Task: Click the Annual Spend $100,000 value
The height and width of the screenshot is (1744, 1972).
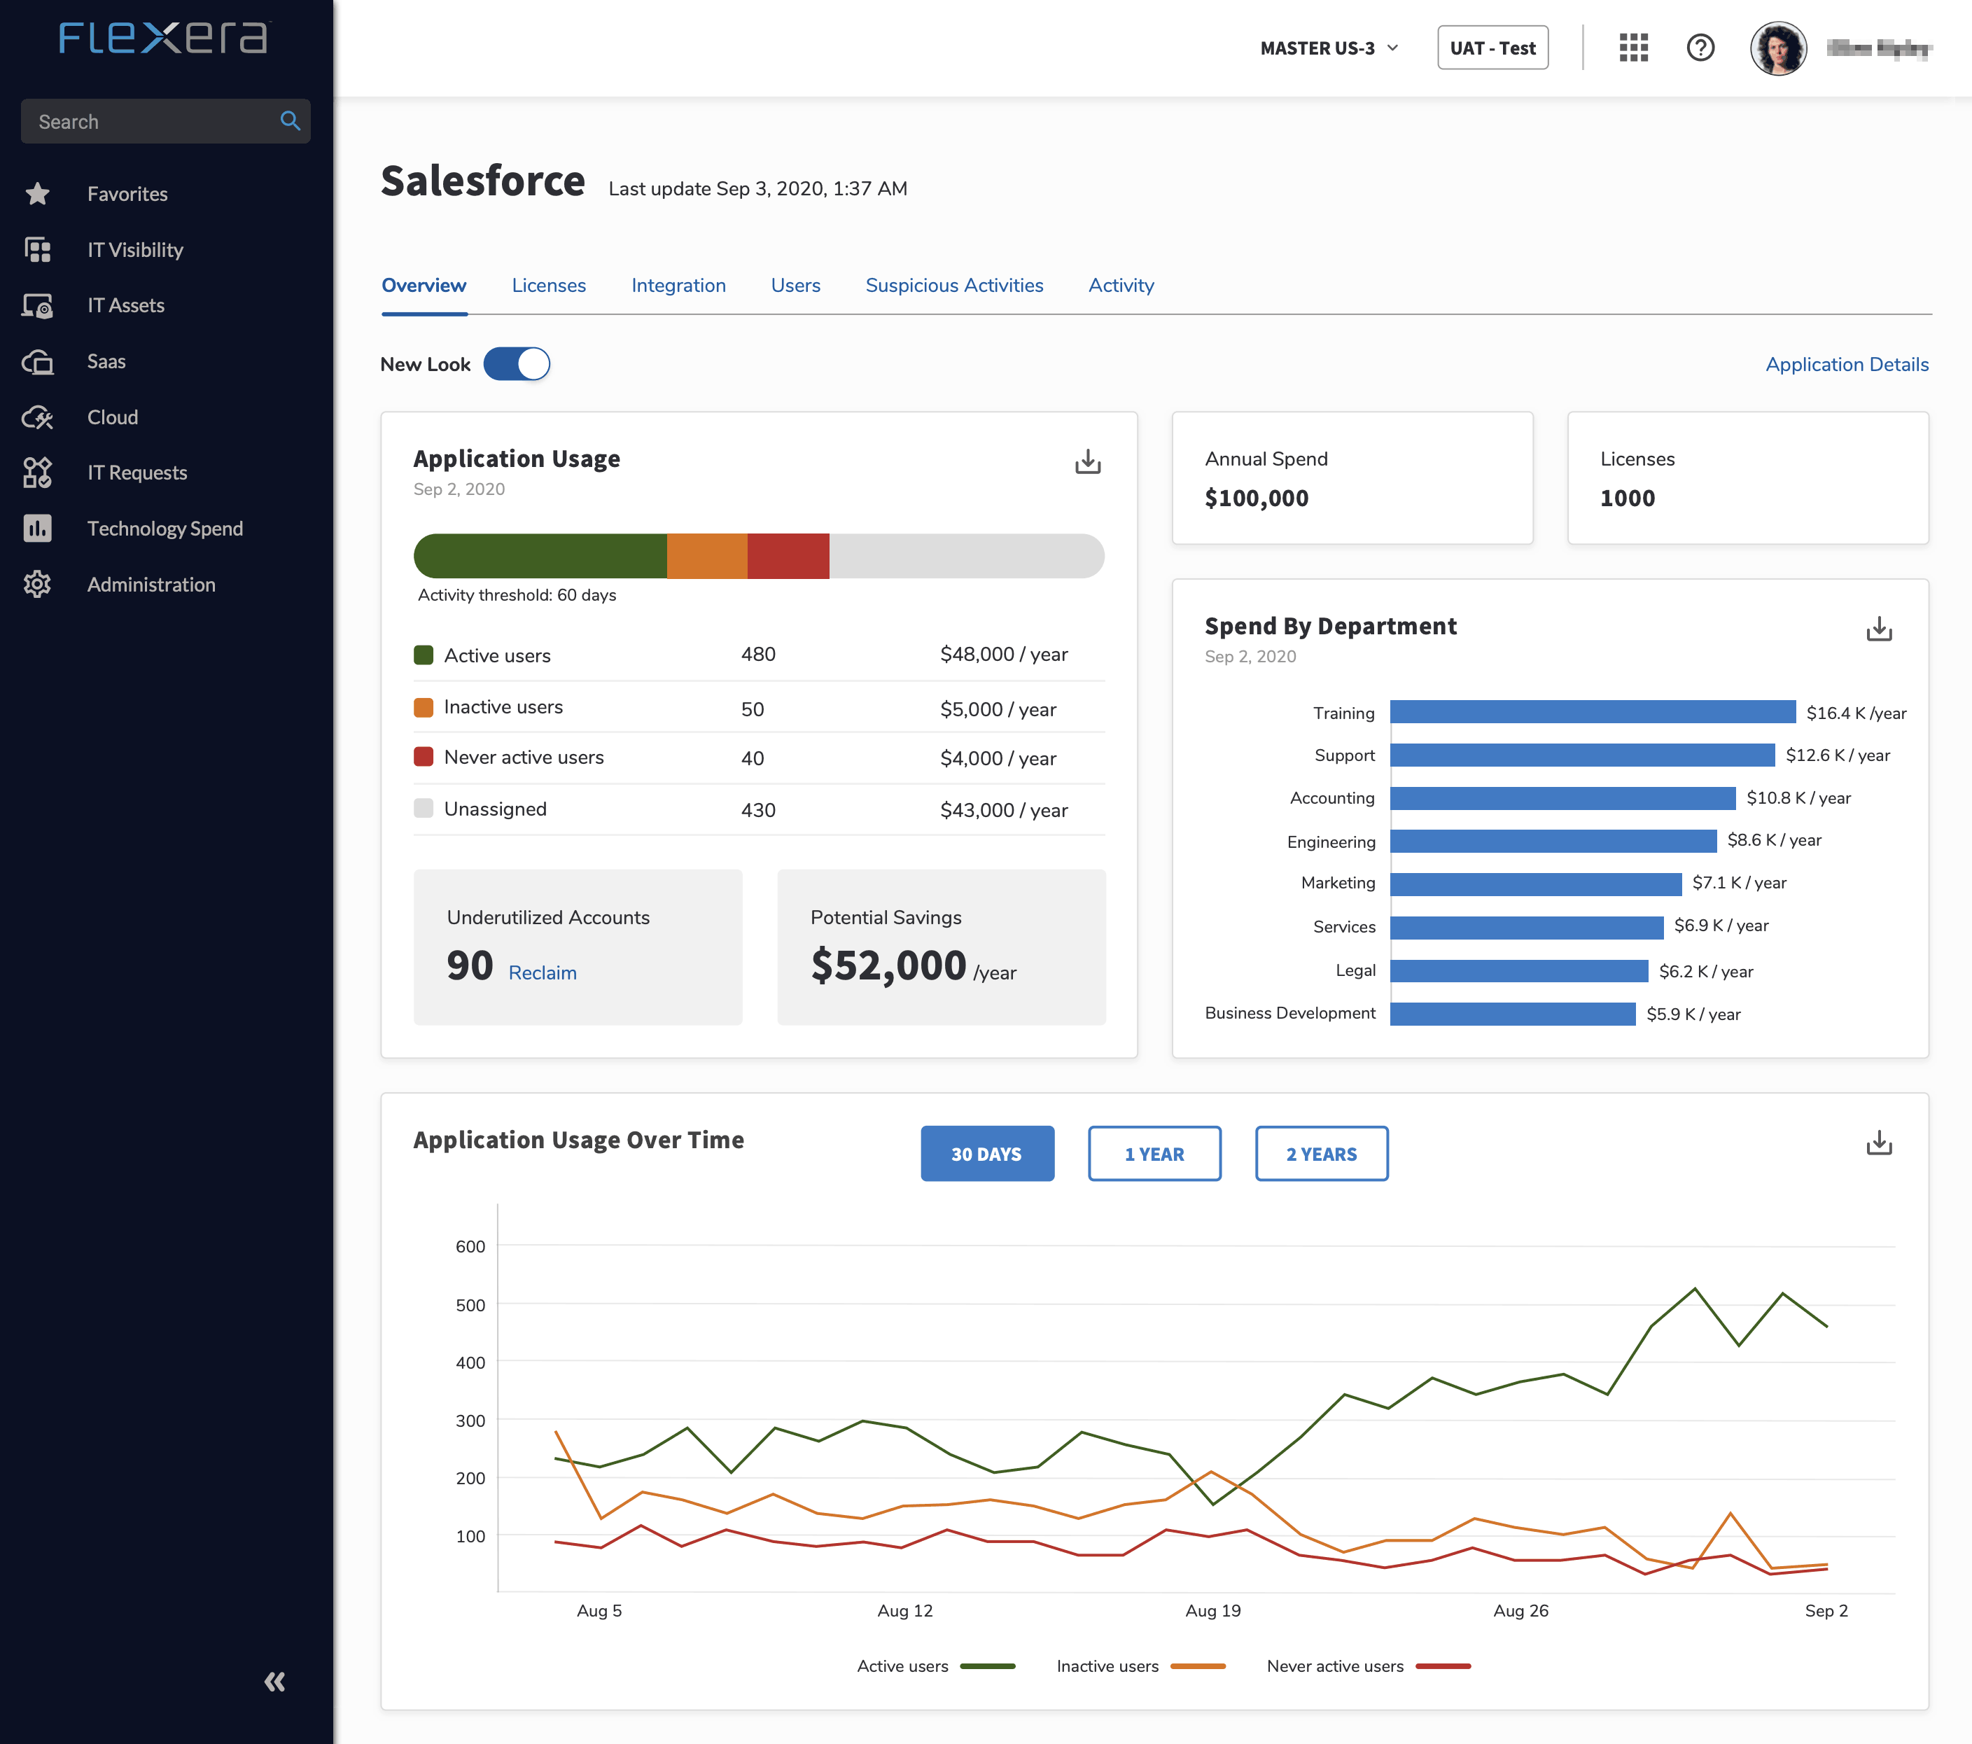Action: pos(1256,498)
